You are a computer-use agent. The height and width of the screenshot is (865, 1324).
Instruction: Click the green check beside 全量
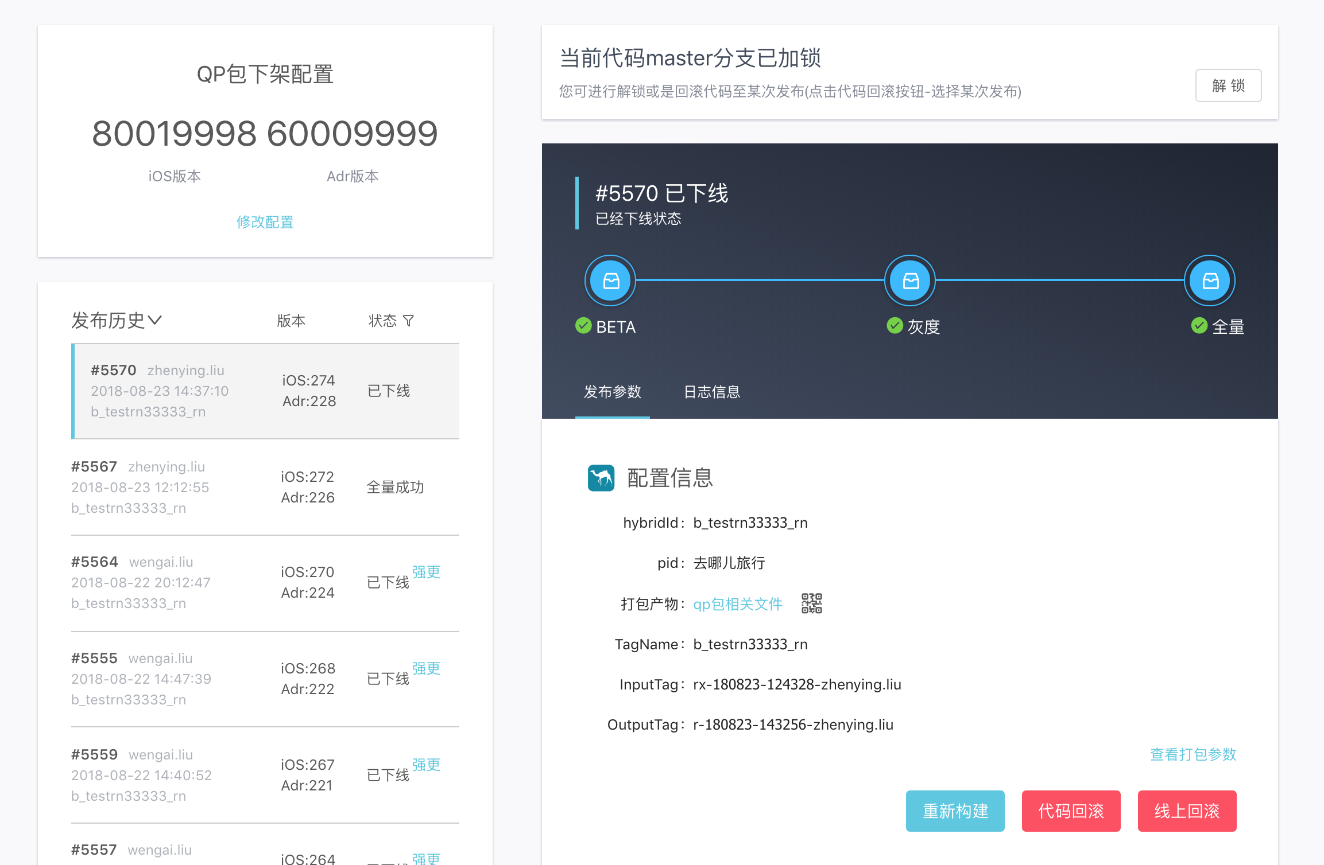point(1199,326)
